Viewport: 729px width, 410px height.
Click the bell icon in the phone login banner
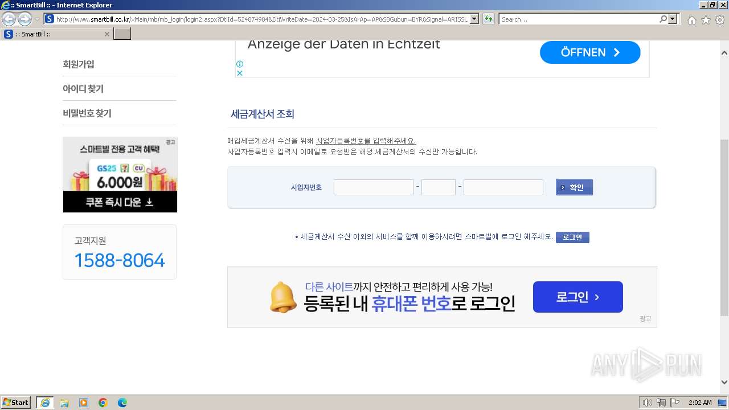tap(283, 297)
